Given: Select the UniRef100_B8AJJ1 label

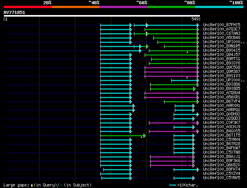Looking at the screenshot, I should [222, 157].
